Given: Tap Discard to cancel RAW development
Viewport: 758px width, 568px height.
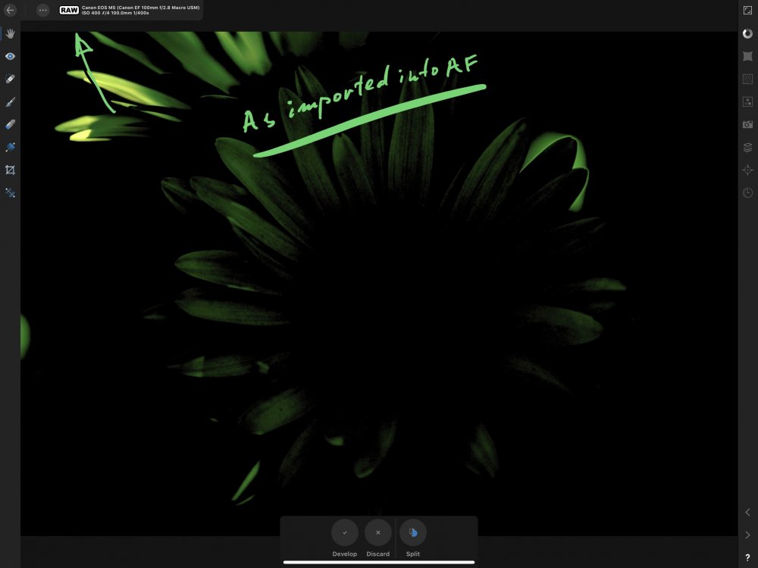Looking at the screenshot, I should pos(378,533).
